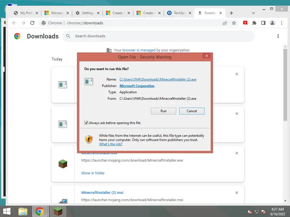This screenshot has height=217, width=290.
Task: Open the Chrome profile avatar menu
Action: (272, 23)
